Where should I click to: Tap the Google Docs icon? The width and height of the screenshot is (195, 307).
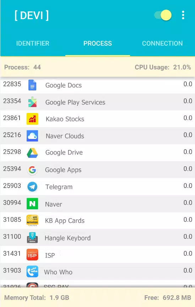(32, 85)
